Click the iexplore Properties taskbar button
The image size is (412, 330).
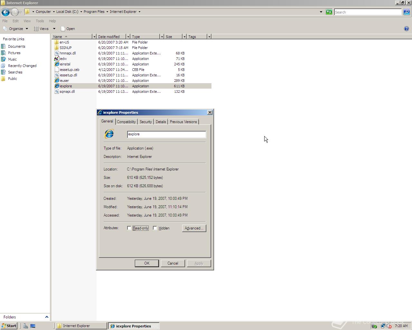(134, 326)
